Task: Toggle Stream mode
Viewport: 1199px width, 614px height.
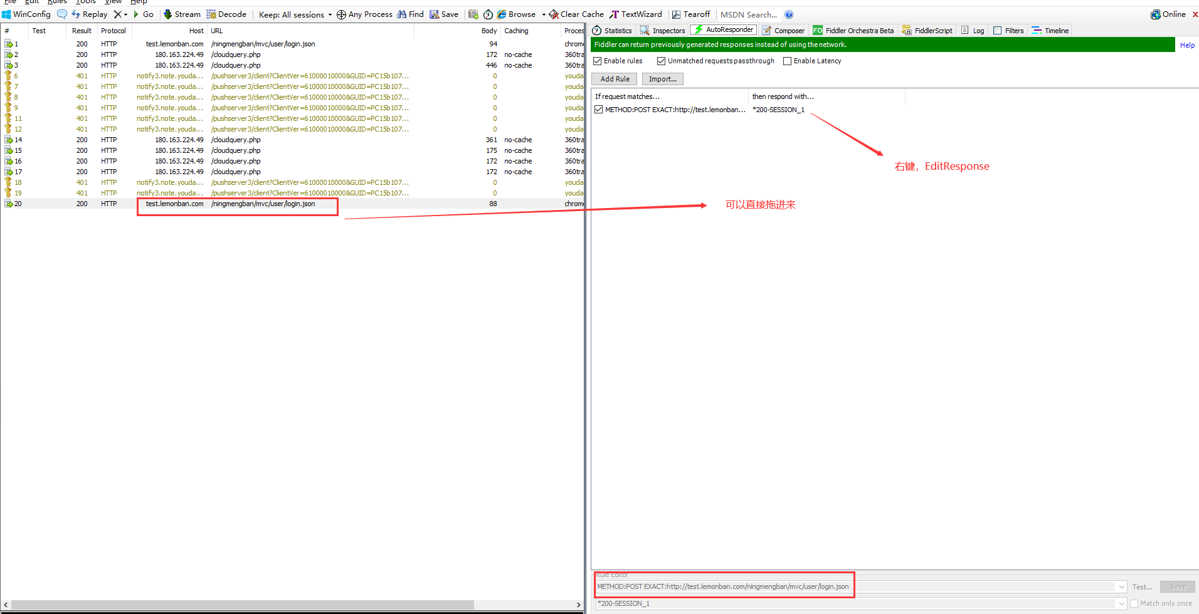Action: tap(182, 14)
